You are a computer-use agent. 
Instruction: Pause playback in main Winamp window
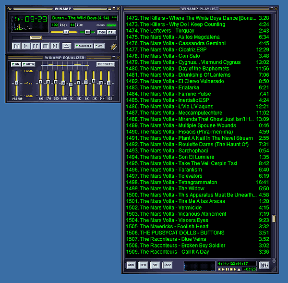(x=36, y=46)
